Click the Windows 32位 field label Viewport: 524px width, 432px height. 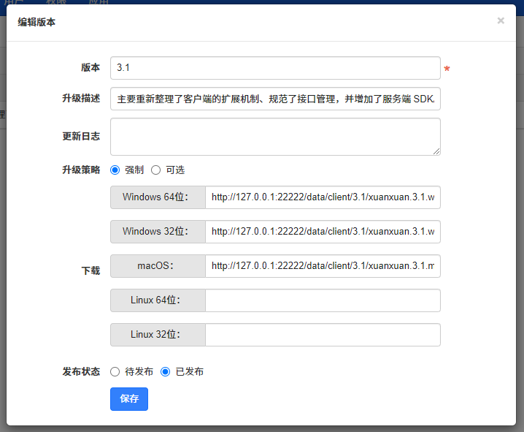coord(158,232)
